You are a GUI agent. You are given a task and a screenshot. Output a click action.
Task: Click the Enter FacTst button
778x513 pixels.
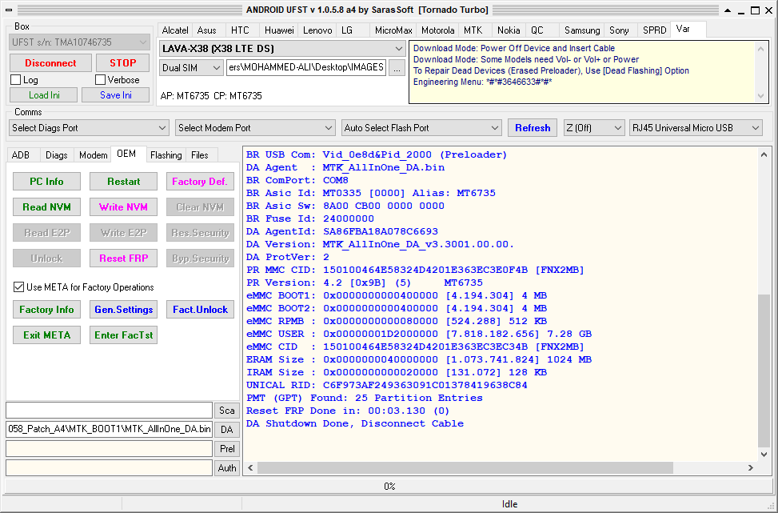[x=124, y=335]
